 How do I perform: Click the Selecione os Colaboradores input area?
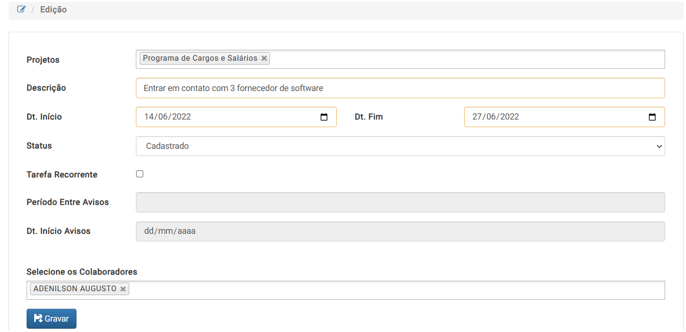(394, 290)
